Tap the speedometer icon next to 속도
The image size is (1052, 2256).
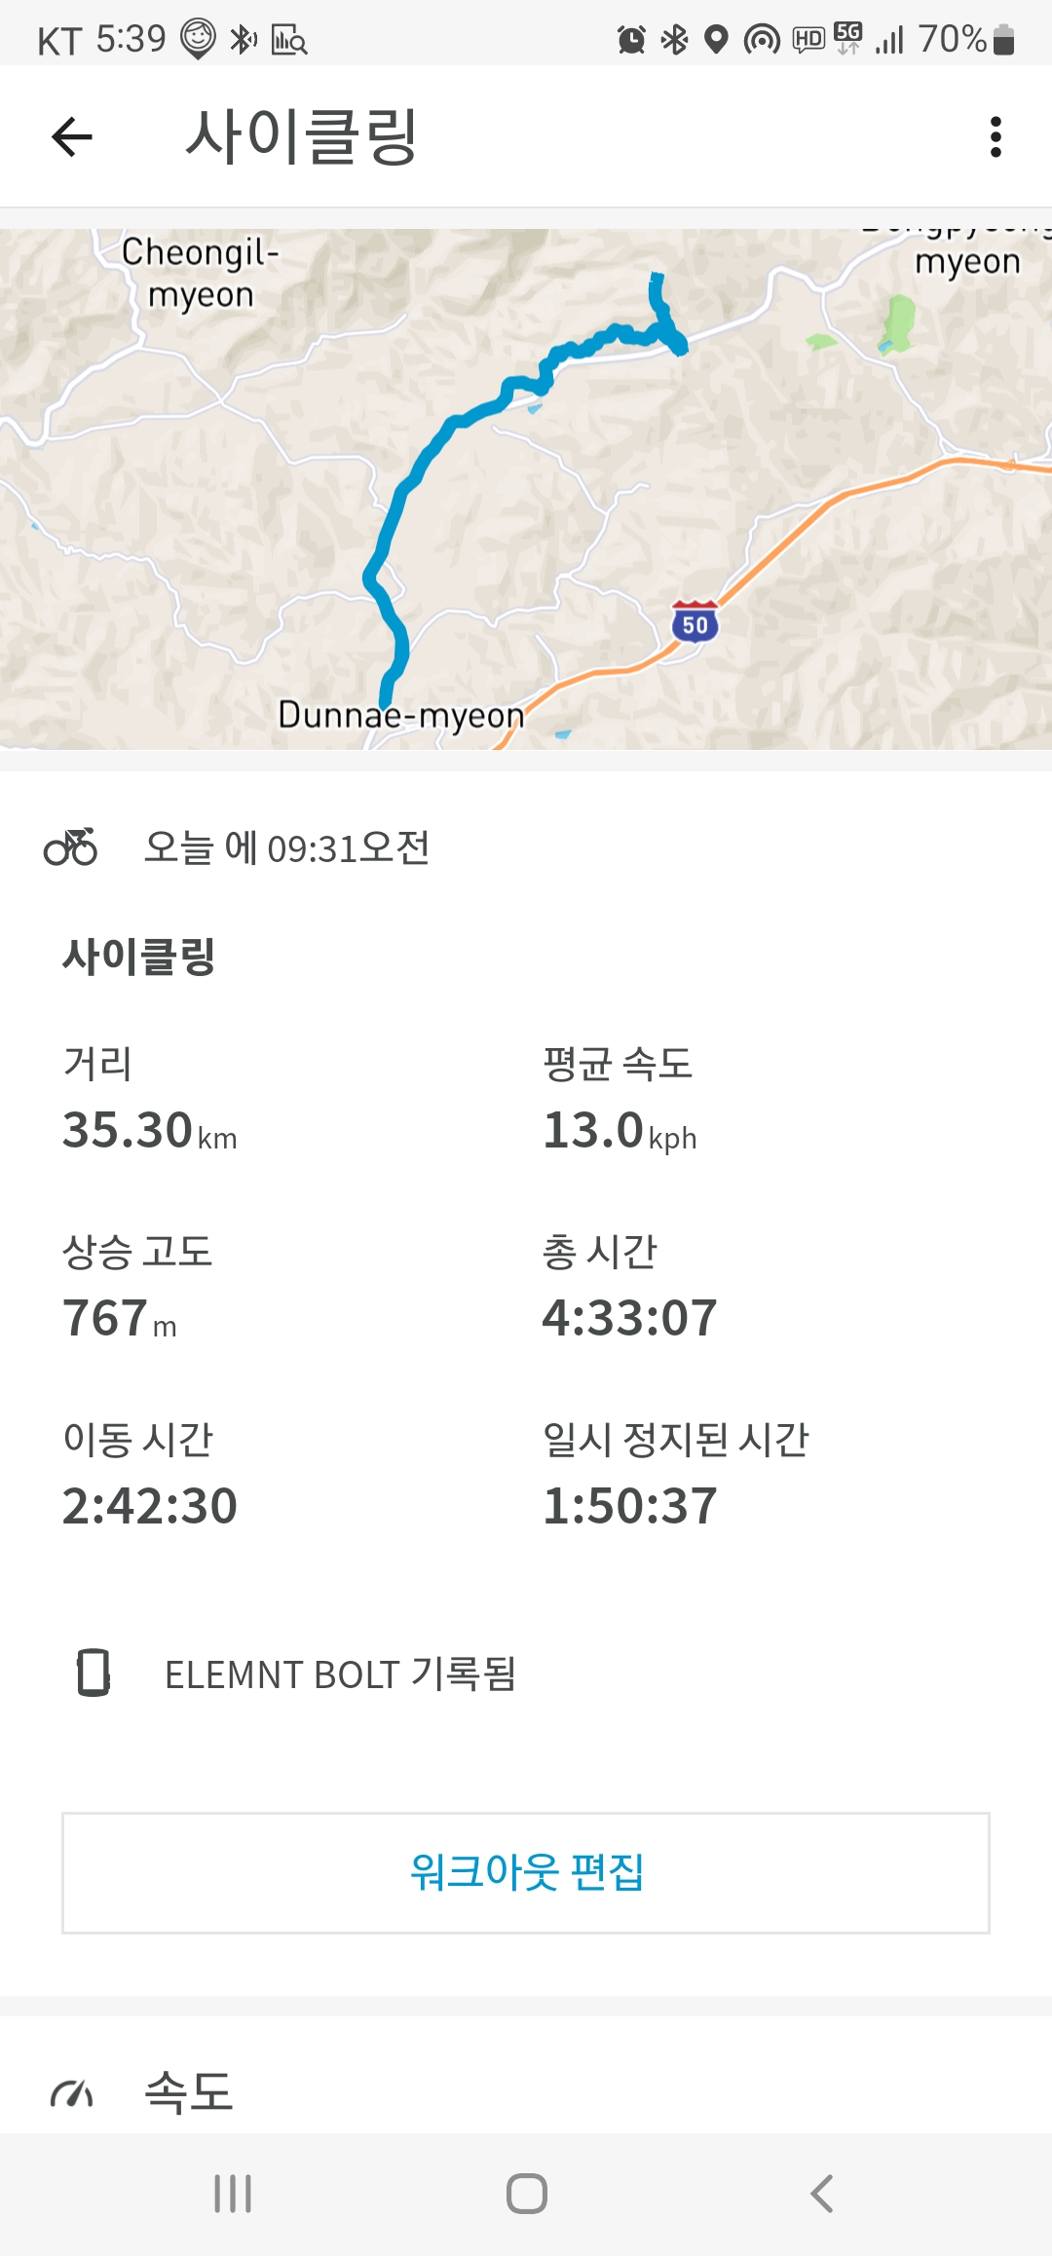(71, 2092)
